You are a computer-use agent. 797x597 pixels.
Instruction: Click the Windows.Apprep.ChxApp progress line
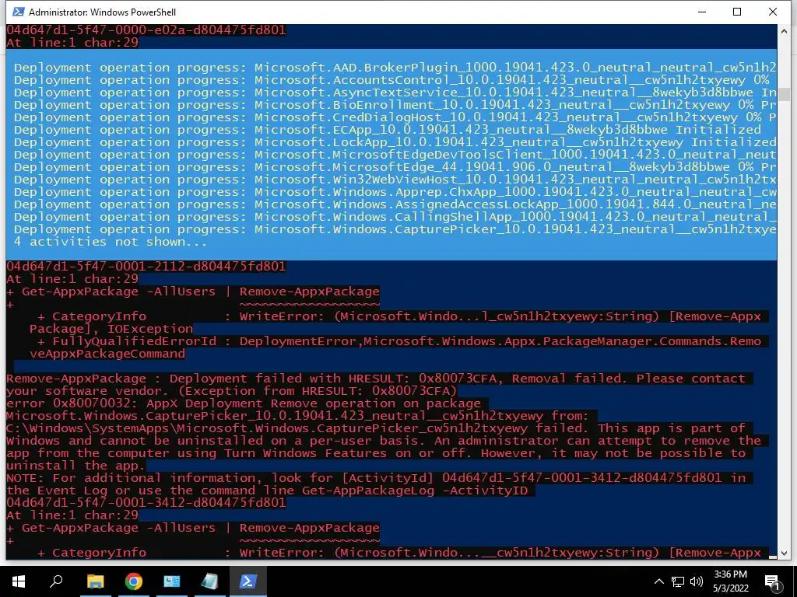(395, 192)
